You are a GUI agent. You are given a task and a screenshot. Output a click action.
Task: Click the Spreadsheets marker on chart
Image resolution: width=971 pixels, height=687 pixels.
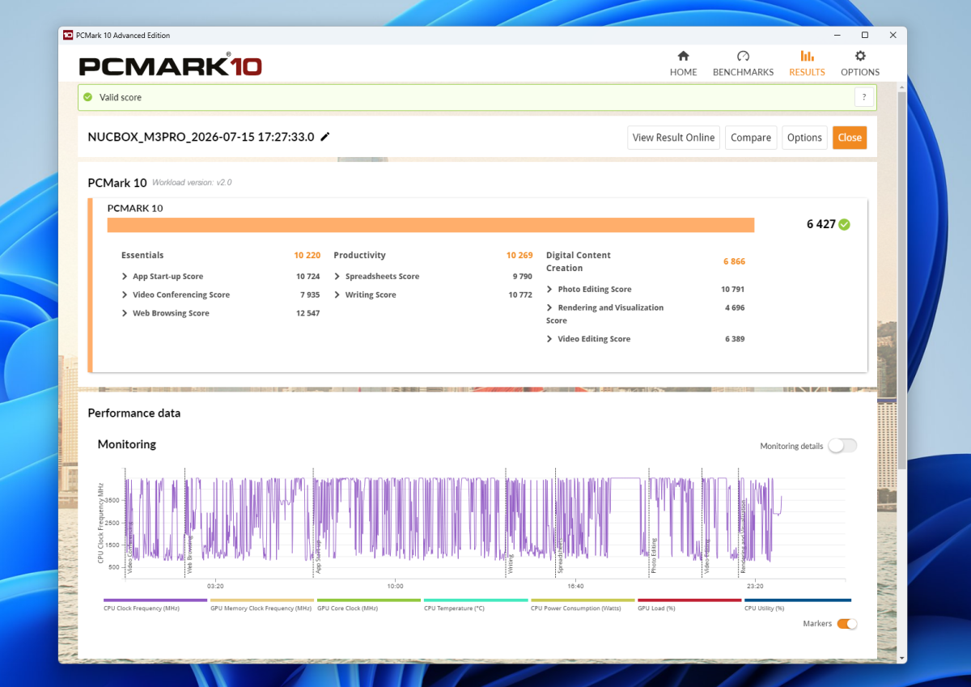pos(560,557)
